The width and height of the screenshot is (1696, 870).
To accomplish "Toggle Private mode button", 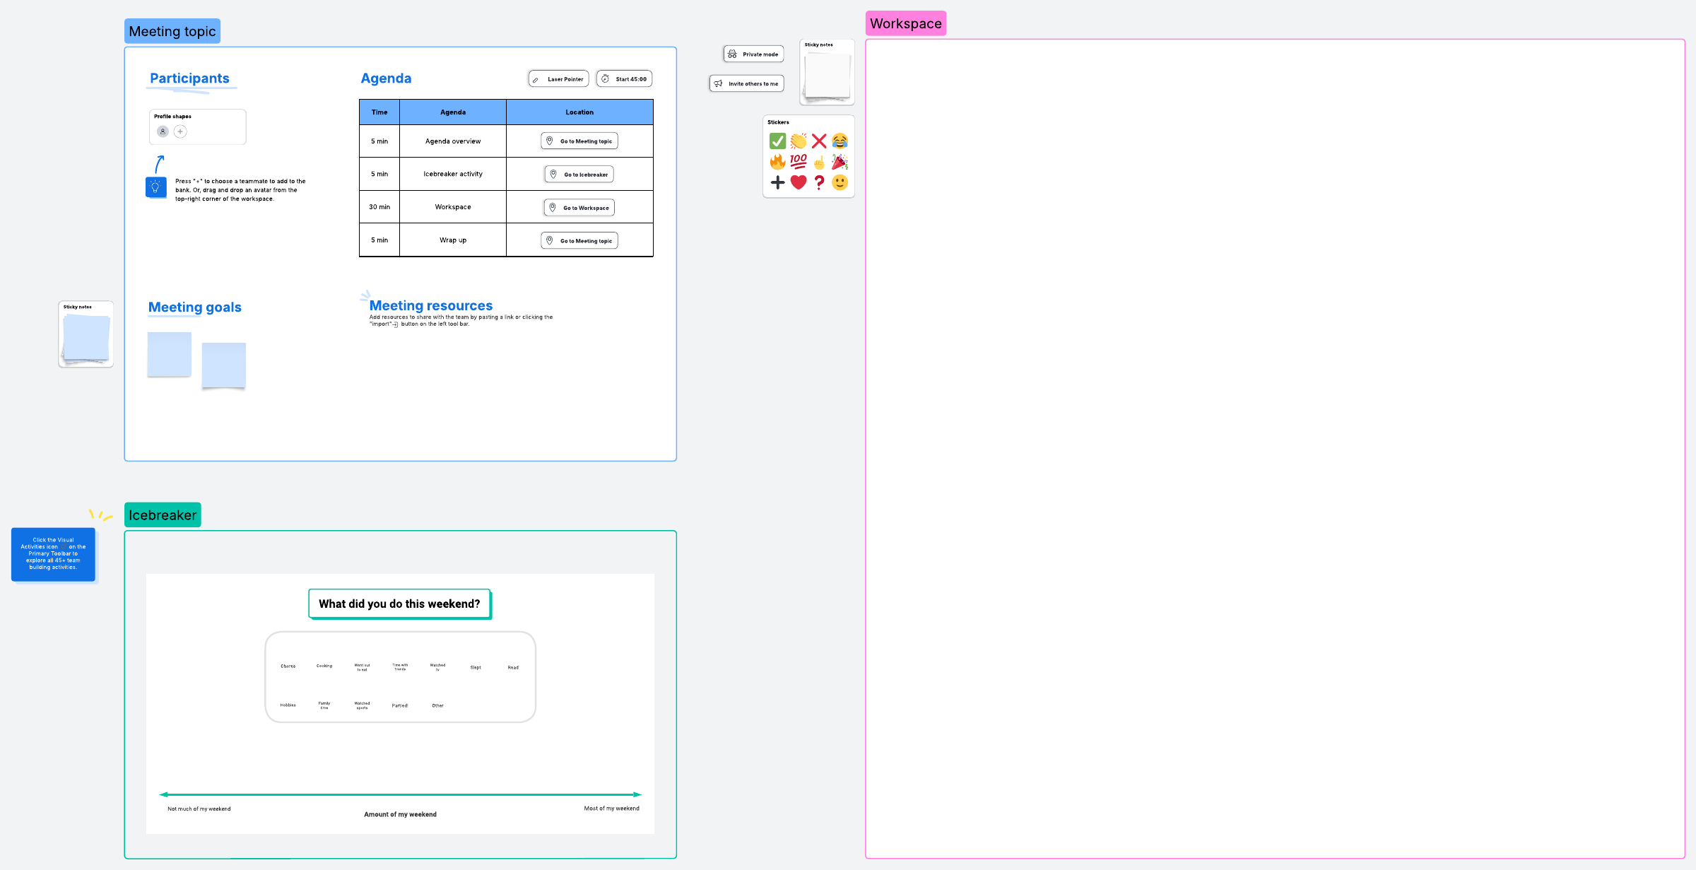I will pyautogui.click(x=753, y=54).
